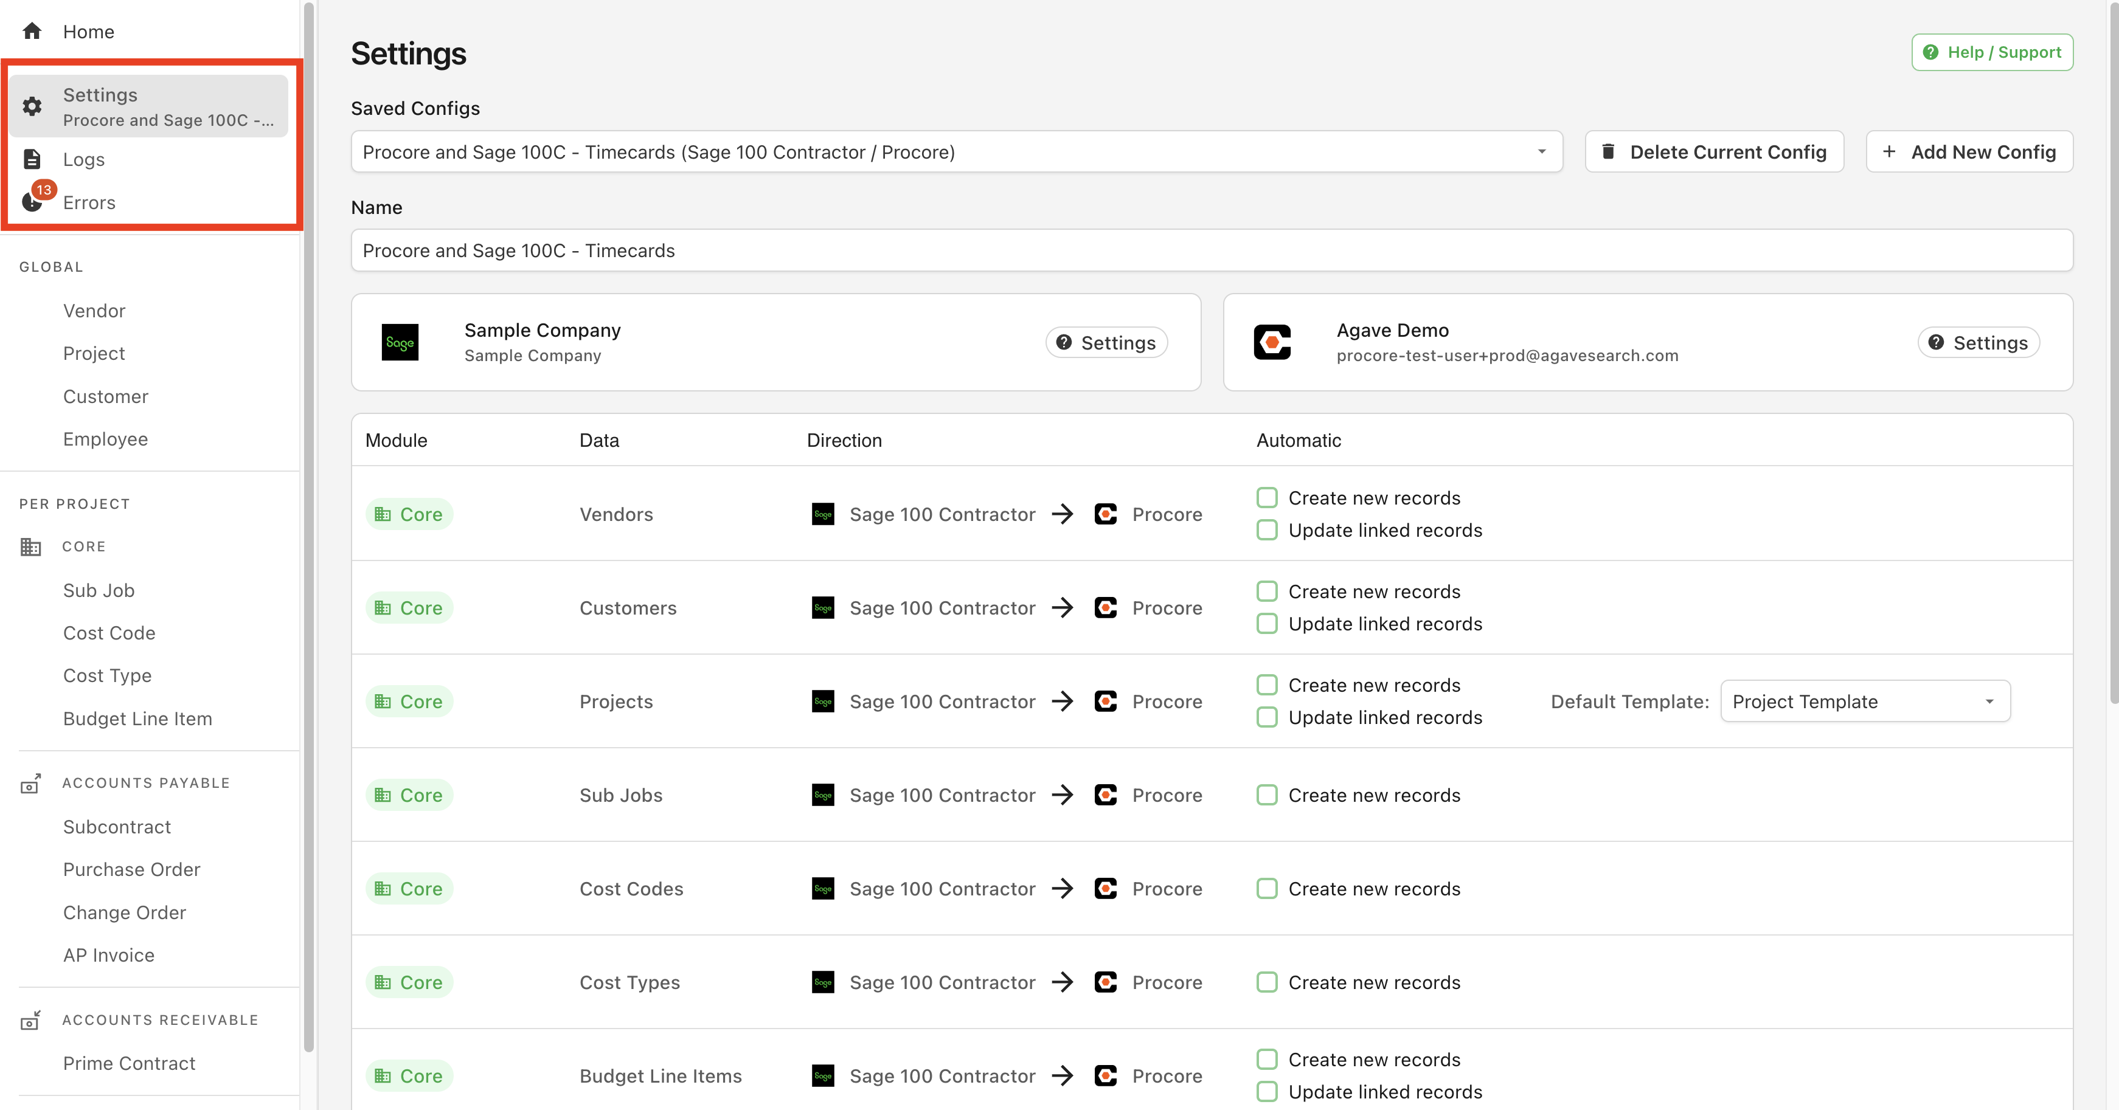Image resolution: width=2119 pixels, height=1110 pixels.
Task: Open Budget Line Item in the sidebar
Action: pos(137,719)
